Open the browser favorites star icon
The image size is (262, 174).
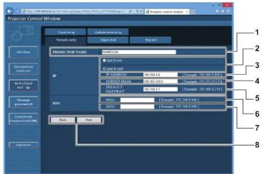coord(223,11)
